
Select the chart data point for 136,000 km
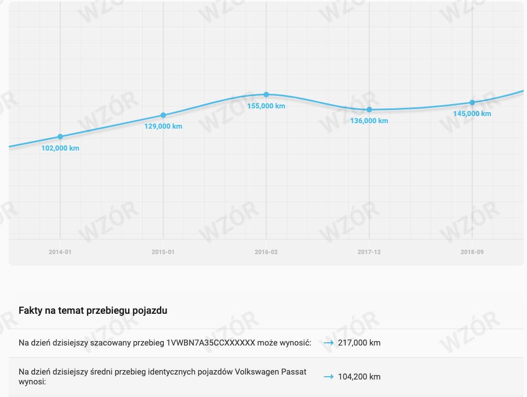tap(369, 110)
